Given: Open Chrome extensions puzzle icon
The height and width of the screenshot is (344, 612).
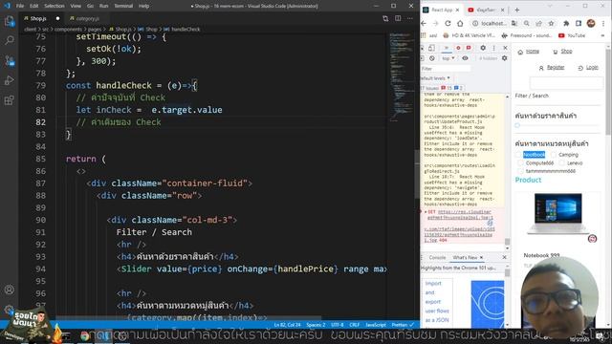Looking at the screenshot, I should pyautogui.click(x=566, y=23).
